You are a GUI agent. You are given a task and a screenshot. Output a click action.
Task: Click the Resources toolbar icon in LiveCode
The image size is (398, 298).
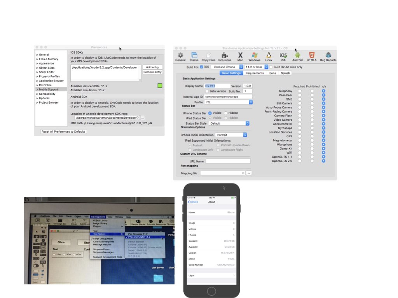click(x=161, y=222)
